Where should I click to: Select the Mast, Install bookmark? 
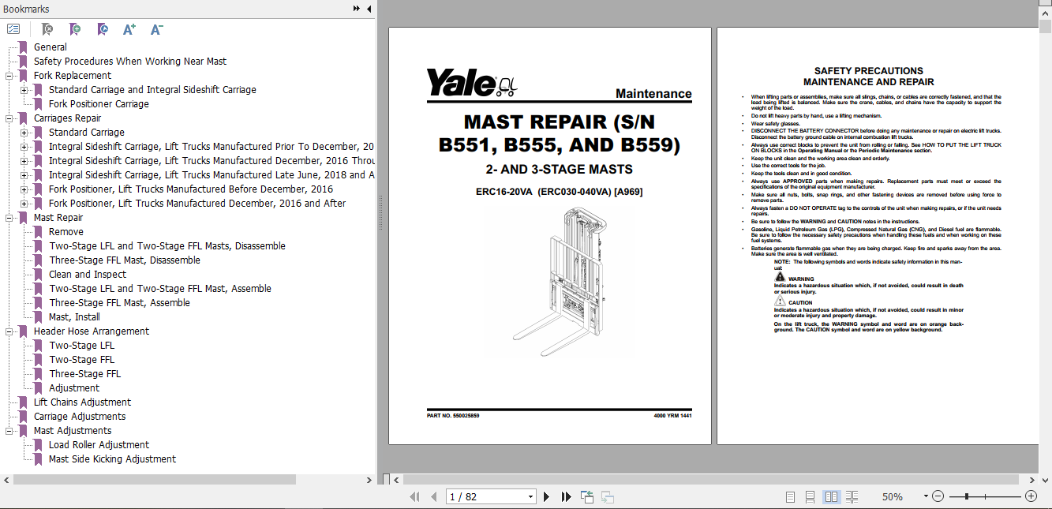pyautogui.click(x=74, y=317)
